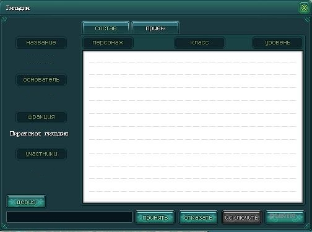
Task: Sort by the класс column header
Action: [199, 43]
